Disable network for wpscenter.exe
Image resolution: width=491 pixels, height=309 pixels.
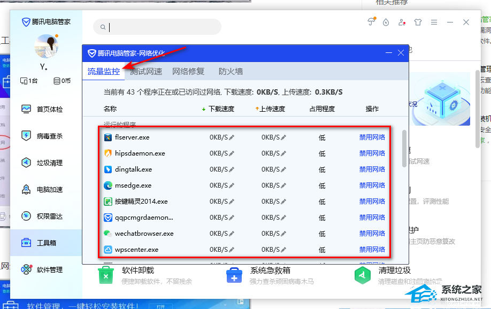pyautogui.click(x=372, y=250)
